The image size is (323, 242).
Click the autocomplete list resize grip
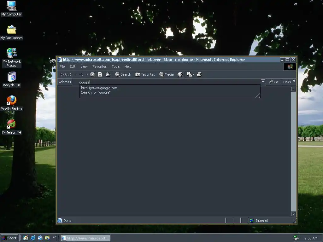click(258, 95)
